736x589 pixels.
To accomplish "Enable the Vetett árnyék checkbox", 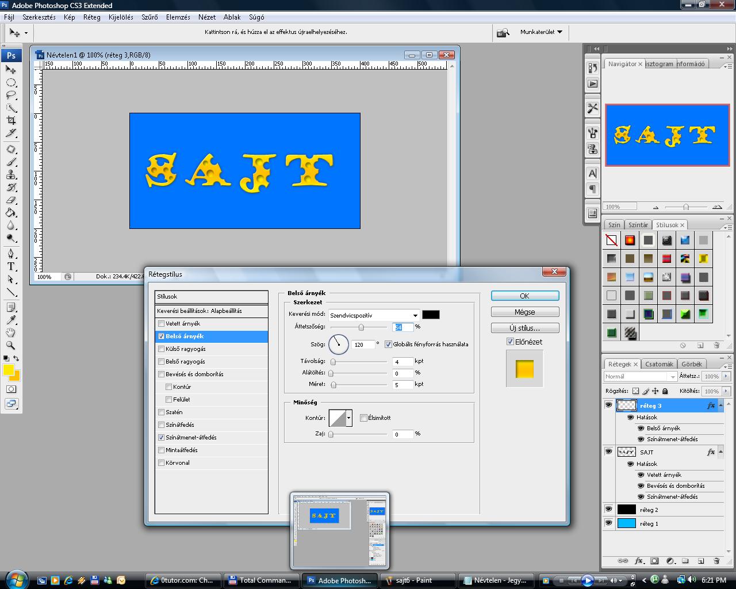I will click(x=162, y=324).
